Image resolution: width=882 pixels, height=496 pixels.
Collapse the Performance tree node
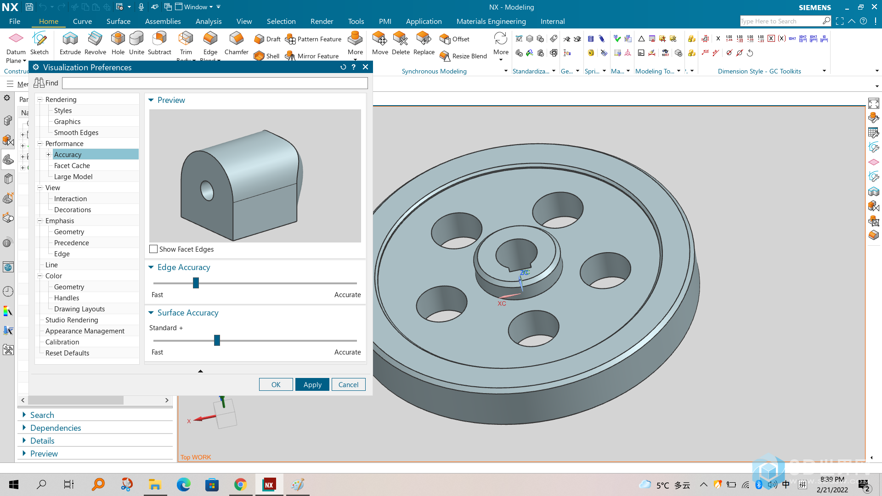coord(40,143)
